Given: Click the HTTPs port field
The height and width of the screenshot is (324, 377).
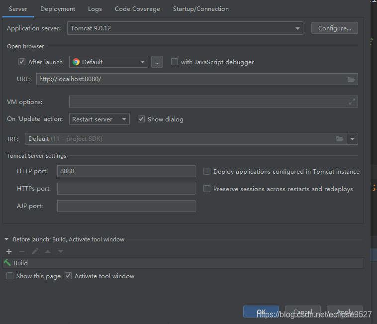Looking at the screenshot, I should click(x=126, y=189).
